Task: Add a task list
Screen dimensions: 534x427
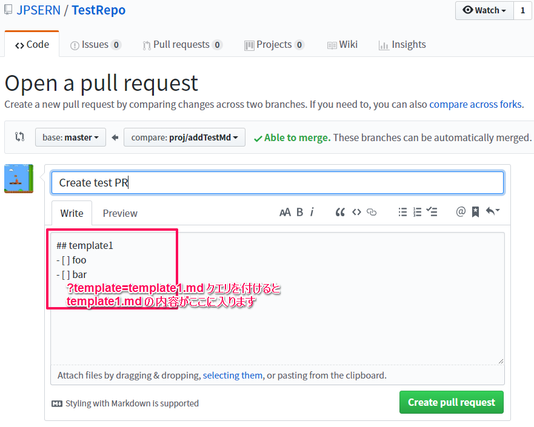Action: [432, 212]
